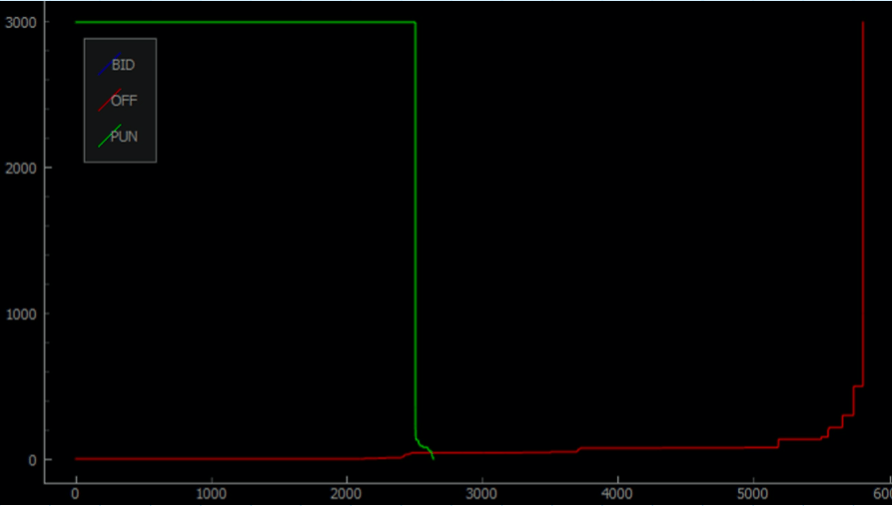Screen dimensions: 892x506
Task: Click the 1000 label on the vertical axis
Action: (x=20, y=313)
